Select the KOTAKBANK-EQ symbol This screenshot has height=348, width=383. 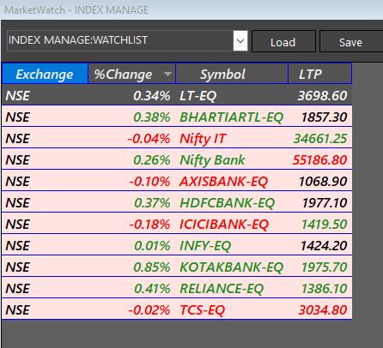[x=231, y=267]
